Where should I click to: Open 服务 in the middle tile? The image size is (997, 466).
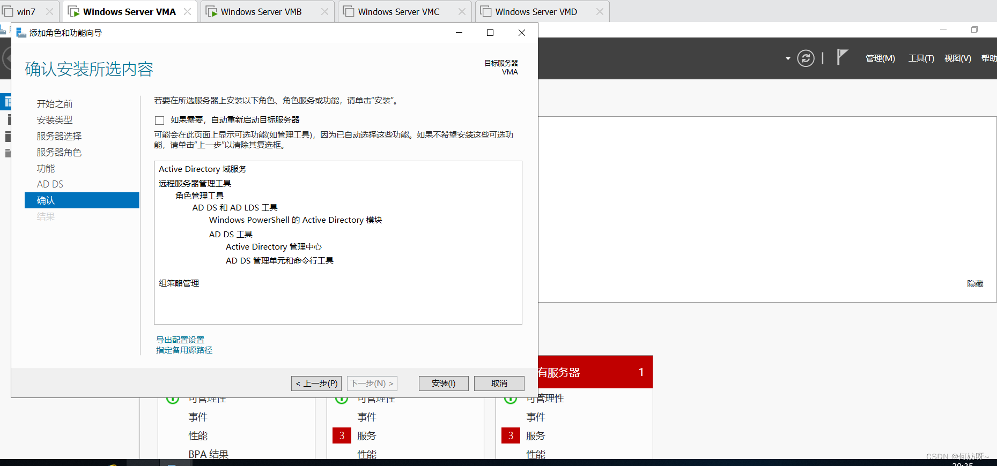[366, 435]
